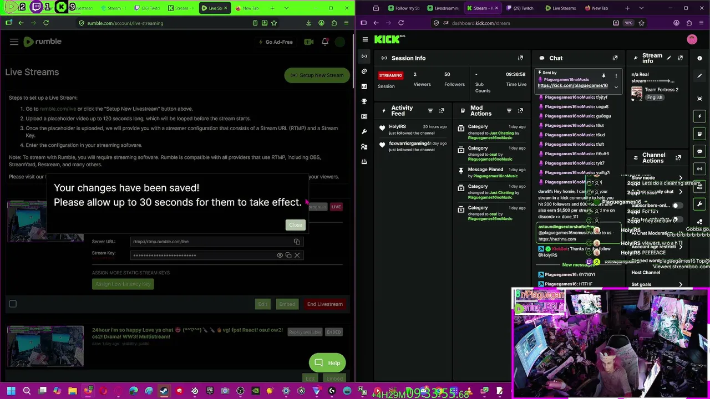Filter the Activity Feed
710x399 pixels.
tap(430, 111)
